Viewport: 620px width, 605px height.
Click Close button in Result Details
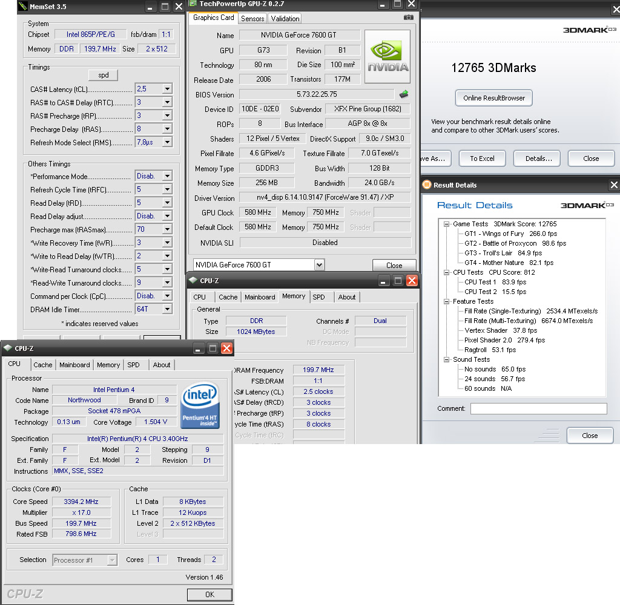click(x=590, y=436)
